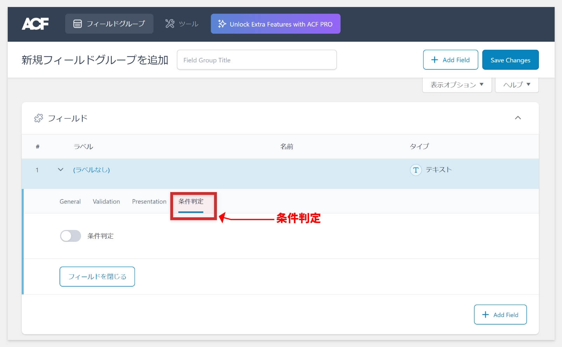This screenshot has width=562, height=347.
Task: Click the puzzle icon beside フィールド heading
Action: [39, 118]
